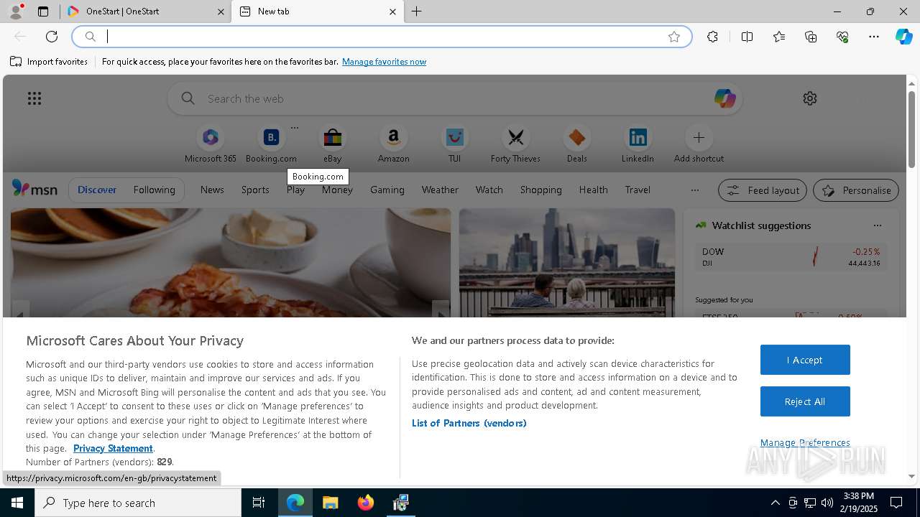This screenshot has width=920, height=517.
Task: Focus the browser address bar
Action: click(x=381, y=37)
